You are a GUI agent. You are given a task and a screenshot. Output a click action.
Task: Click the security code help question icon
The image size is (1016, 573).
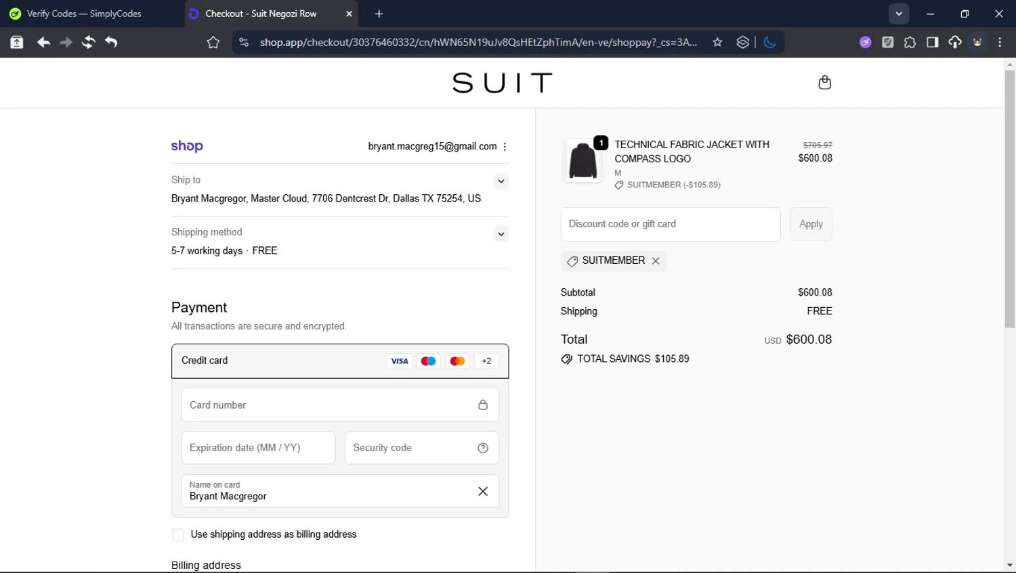(x=483, y=448)
